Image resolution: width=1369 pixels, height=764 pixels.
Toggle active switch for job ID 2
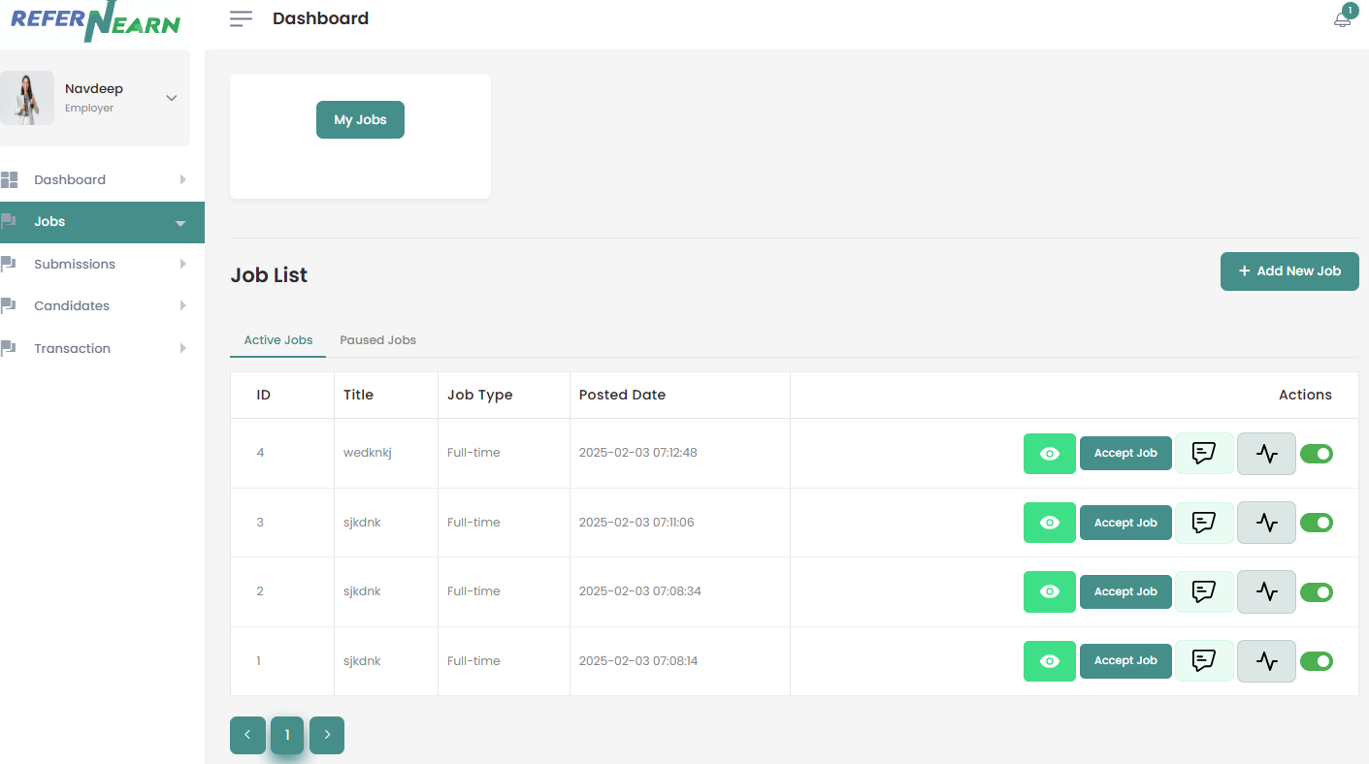click(1317, 592)
